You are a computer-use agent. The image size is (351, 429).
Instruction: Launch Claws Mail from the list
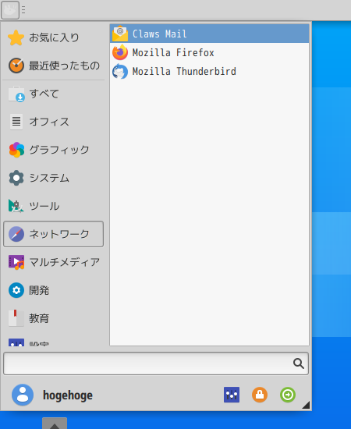click(x=209, y=34)
